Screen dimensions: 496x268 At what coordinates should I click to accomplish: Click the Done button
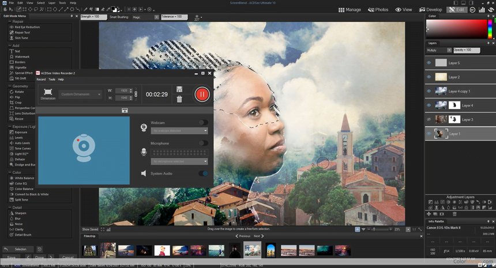(40, 257)
